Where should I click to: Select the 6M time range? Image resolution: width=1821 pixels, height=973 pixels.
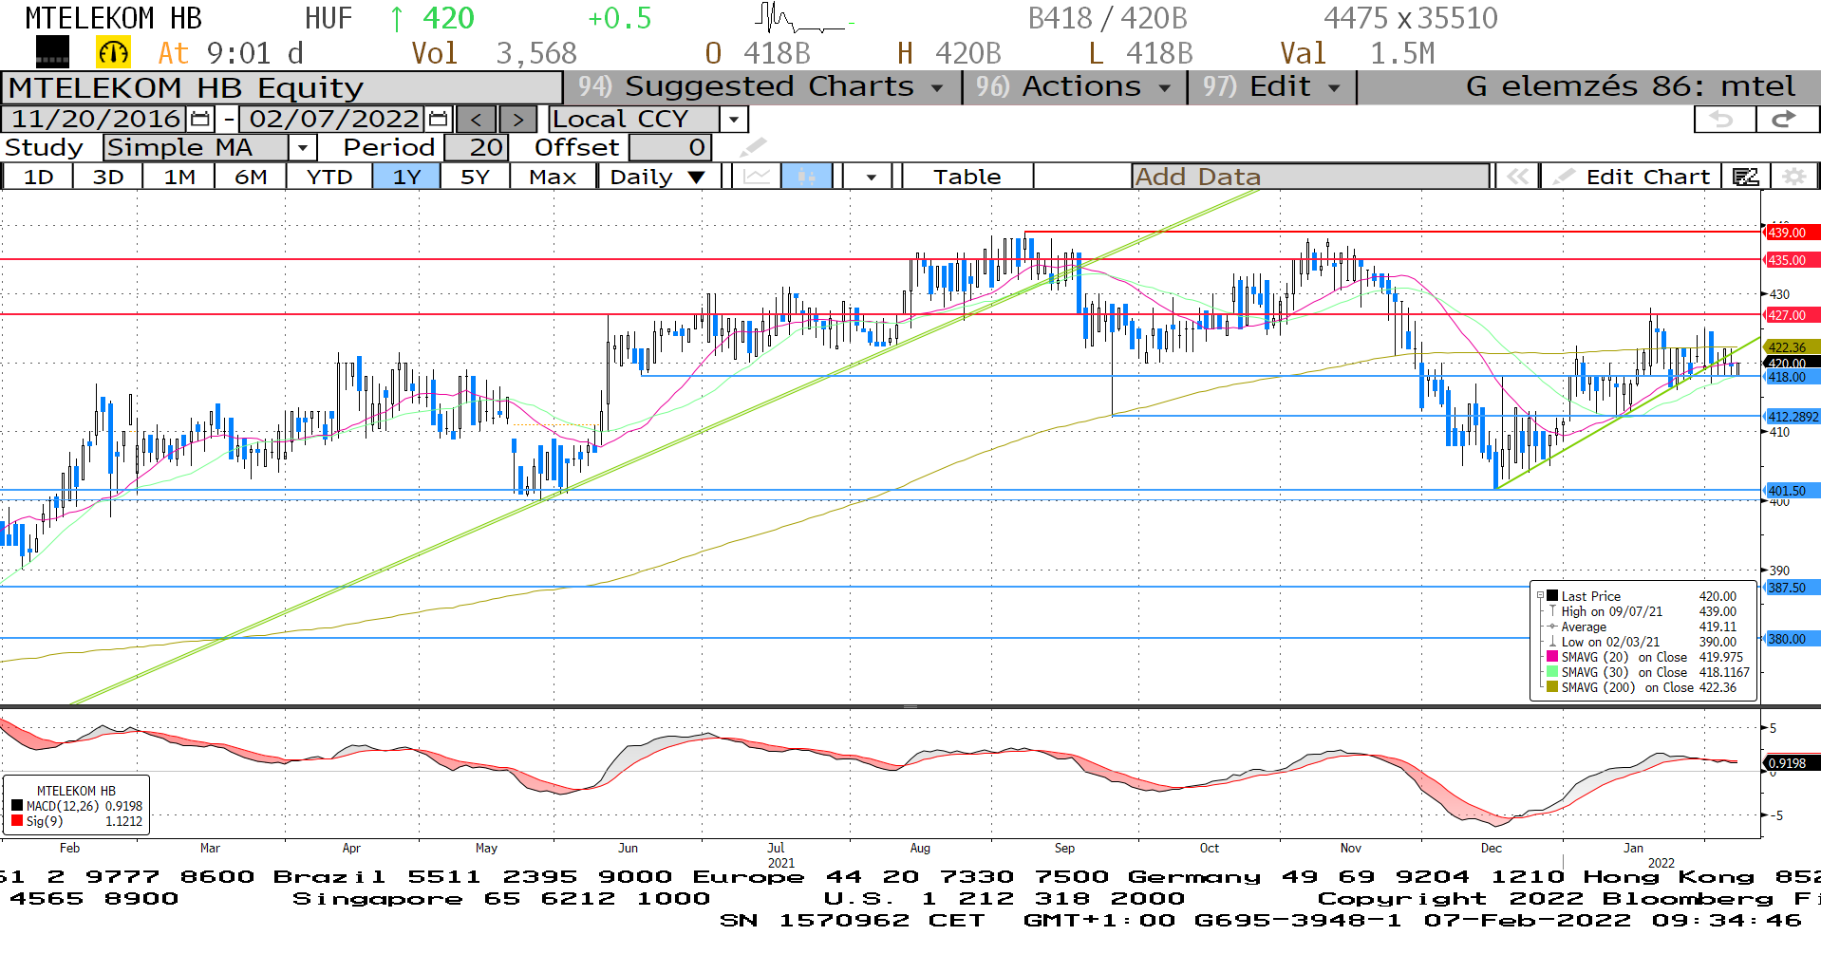[x=251, y=177]
